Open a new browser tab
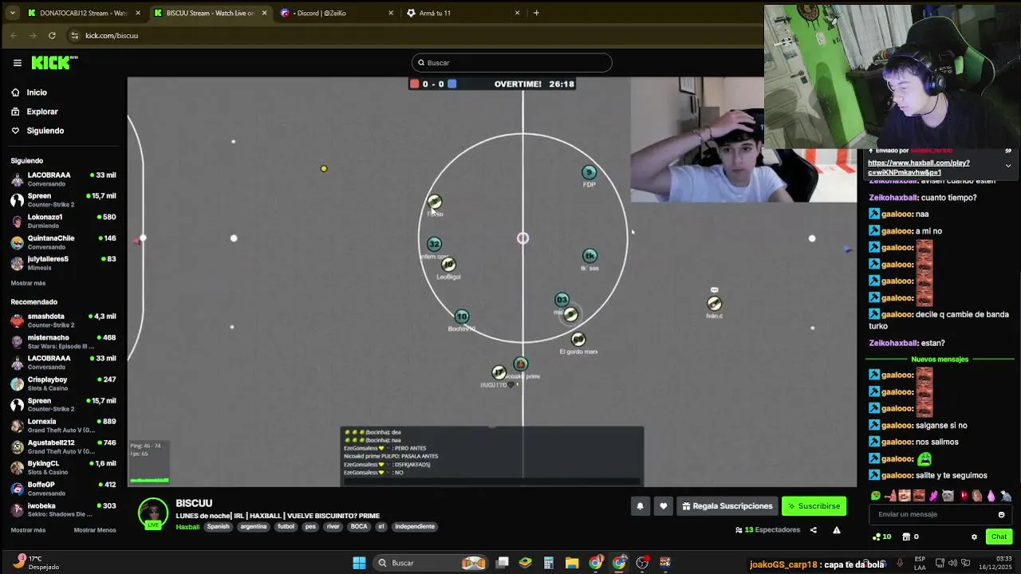The height and width of the screenshot is (574, 1021). 536,13
